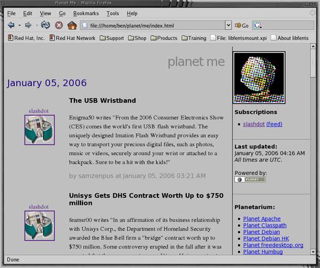Image resolution: width=320 pixels, height=268 pixels.
Task: Click the Back arrow navigation icon
Action: tap(11, 26)
